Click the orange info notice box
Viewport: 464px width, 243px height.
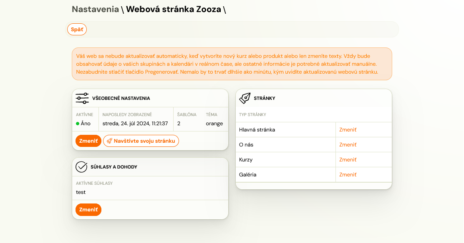pyautogui.click(x=232, y=64)
